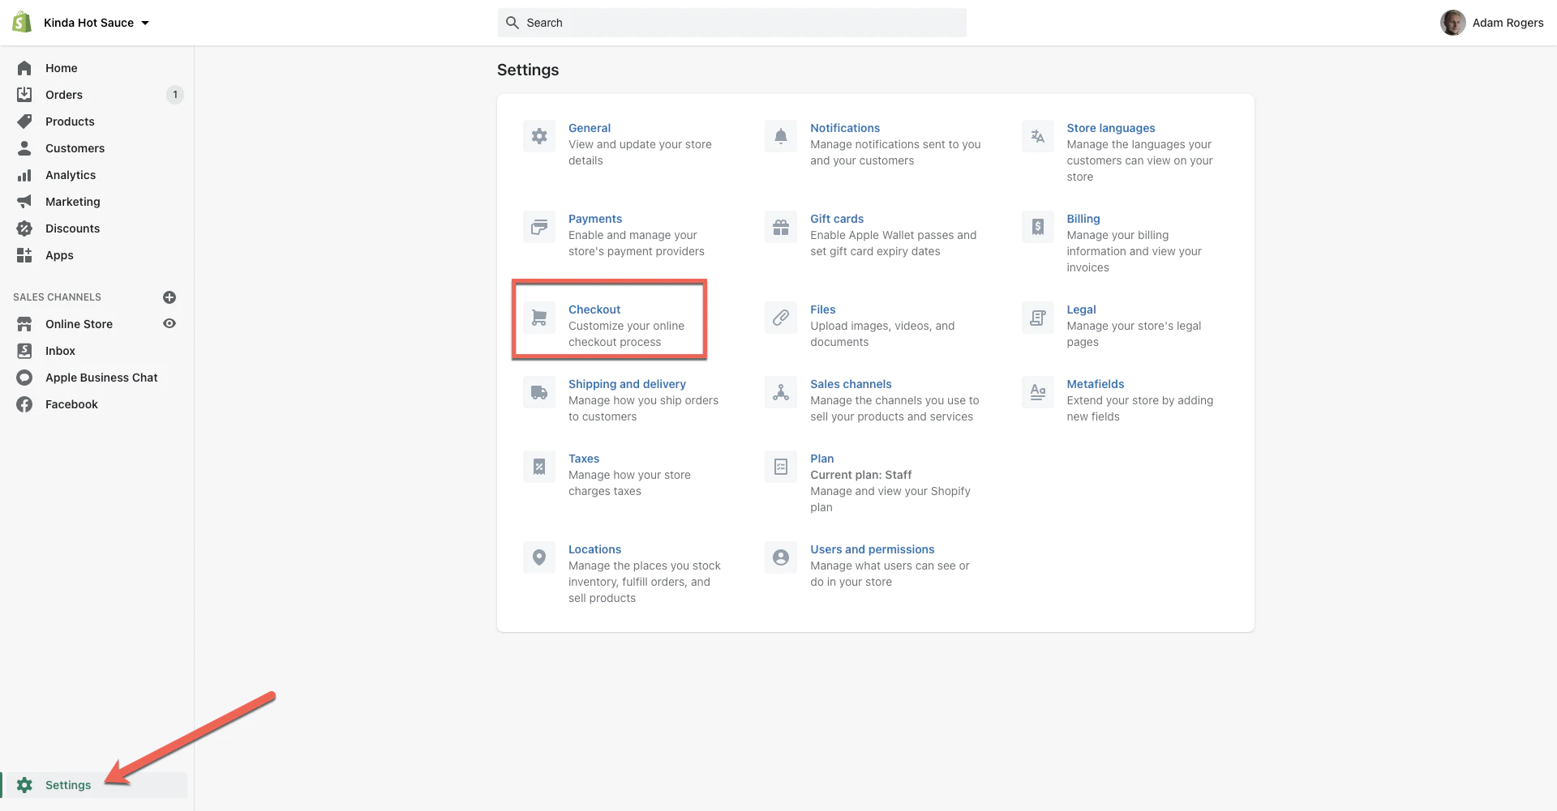Image resolution: width=1557 pixels, height=811 pixels.
Task: View Online Store via eye icon
Action: 169,323
